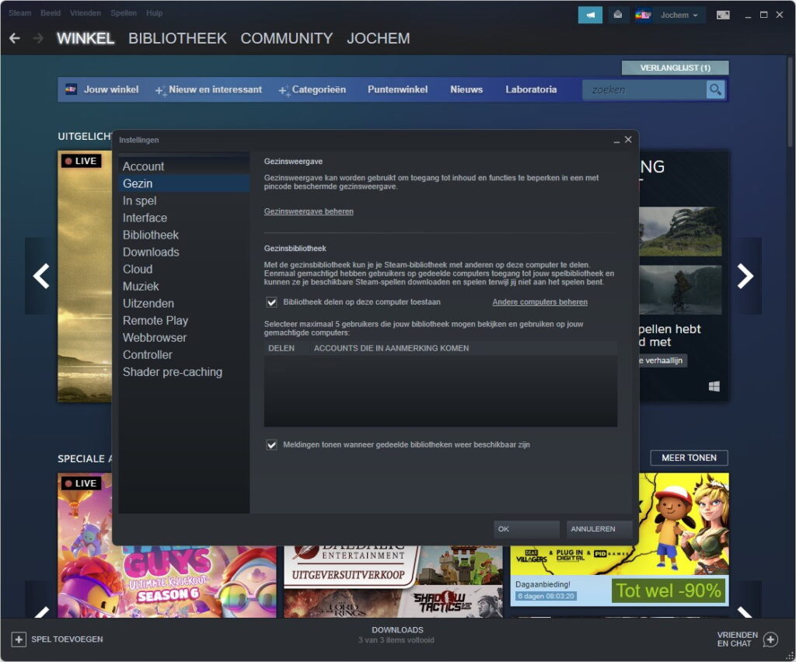Screen dimensions: 796x662
Task: Open the Vrienden menu
Action: [86, 13]
